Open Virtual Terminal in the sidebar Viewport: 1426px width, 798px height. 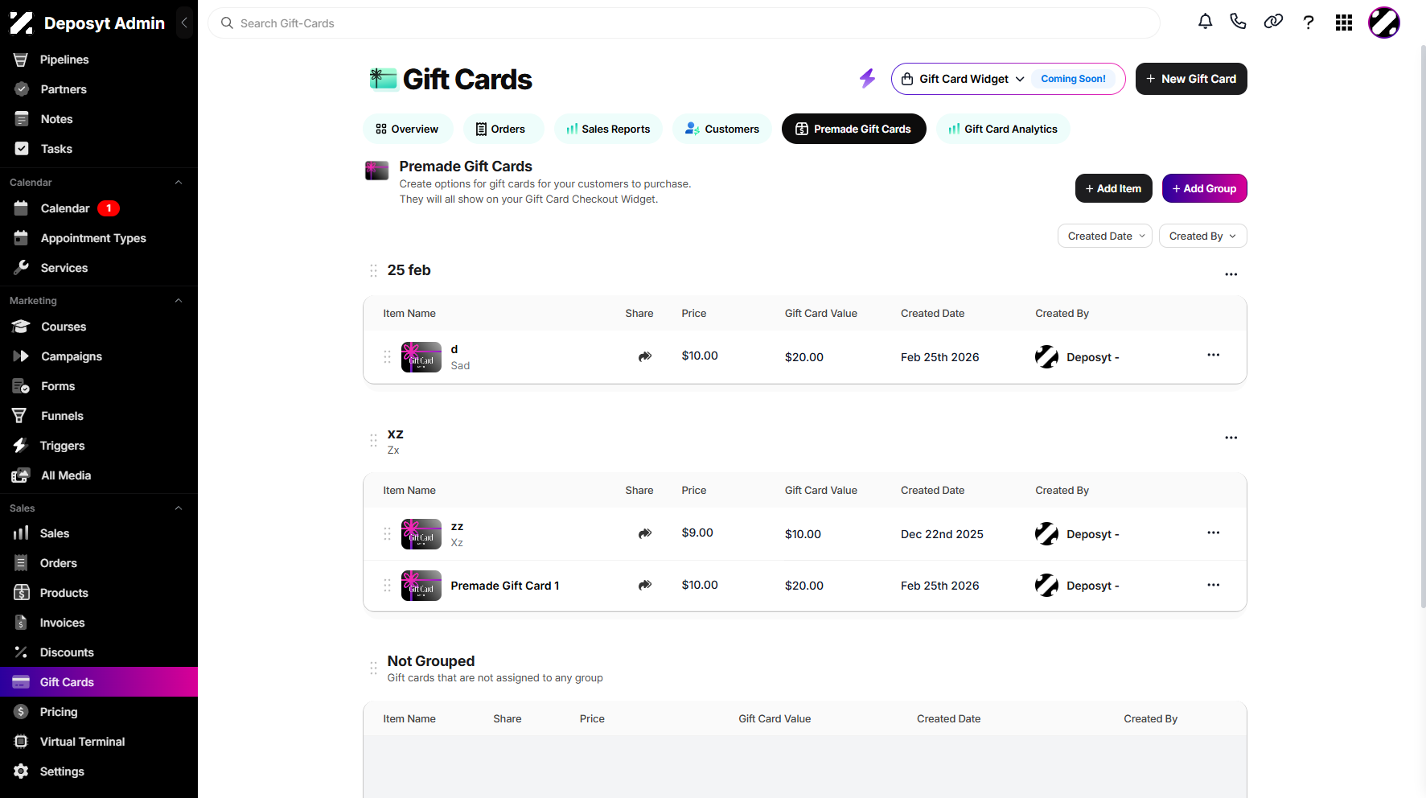pyautogui.click(x=99, y=742)
